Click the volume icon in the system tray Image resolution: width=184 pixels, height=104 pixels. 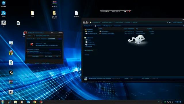click(x=172, y=102)
